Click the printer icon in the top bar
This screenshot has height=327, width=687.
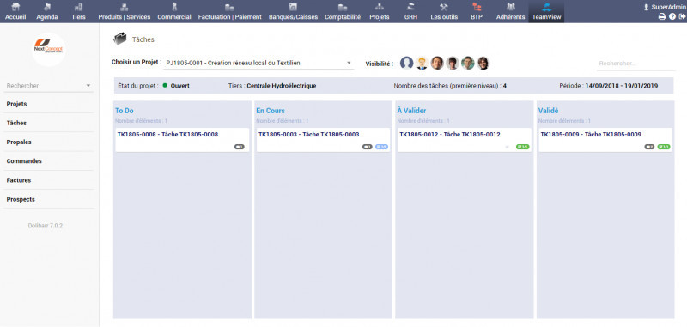[662, 16]
